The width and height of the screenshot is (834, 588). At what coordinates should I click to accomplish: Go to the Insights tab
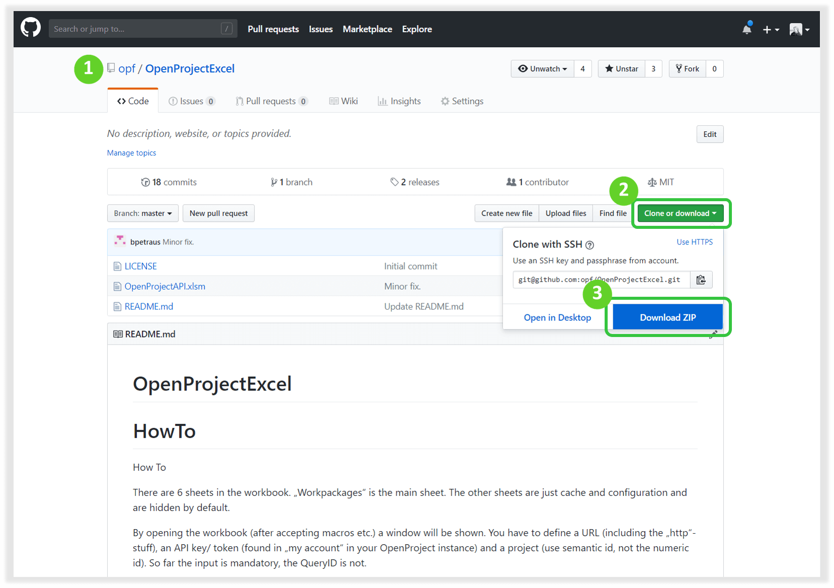pos(399,101)
